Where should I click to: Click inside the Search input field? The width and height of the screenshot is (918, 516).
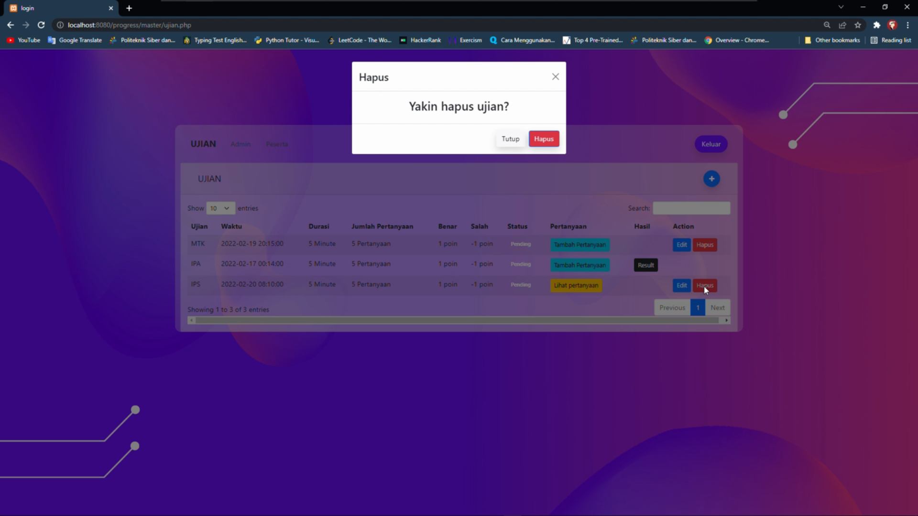pyautogui.click(x=691, y=208)
